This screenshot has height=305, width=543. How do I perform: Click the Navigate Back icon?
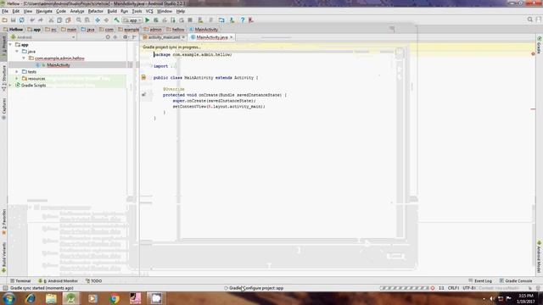[98, 20]
